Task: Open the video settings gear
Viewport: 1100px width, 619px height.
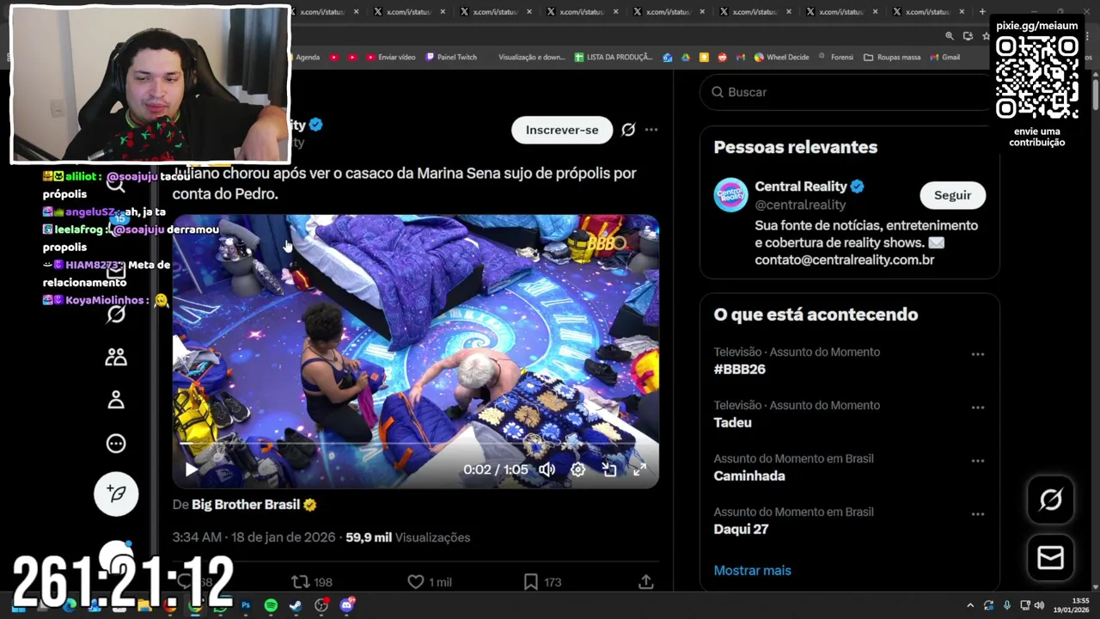Action: pos(578,469)
